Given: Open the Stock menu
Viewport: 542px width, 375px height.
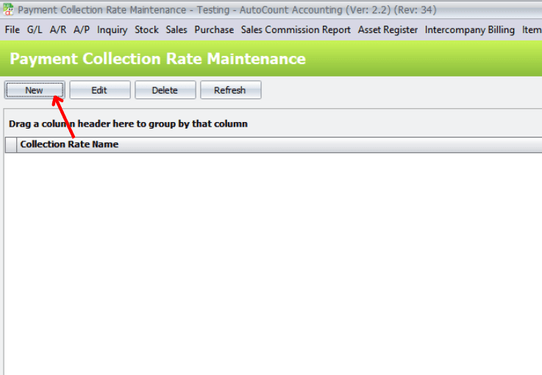Looking at the screenshot, I should point(146,29).
